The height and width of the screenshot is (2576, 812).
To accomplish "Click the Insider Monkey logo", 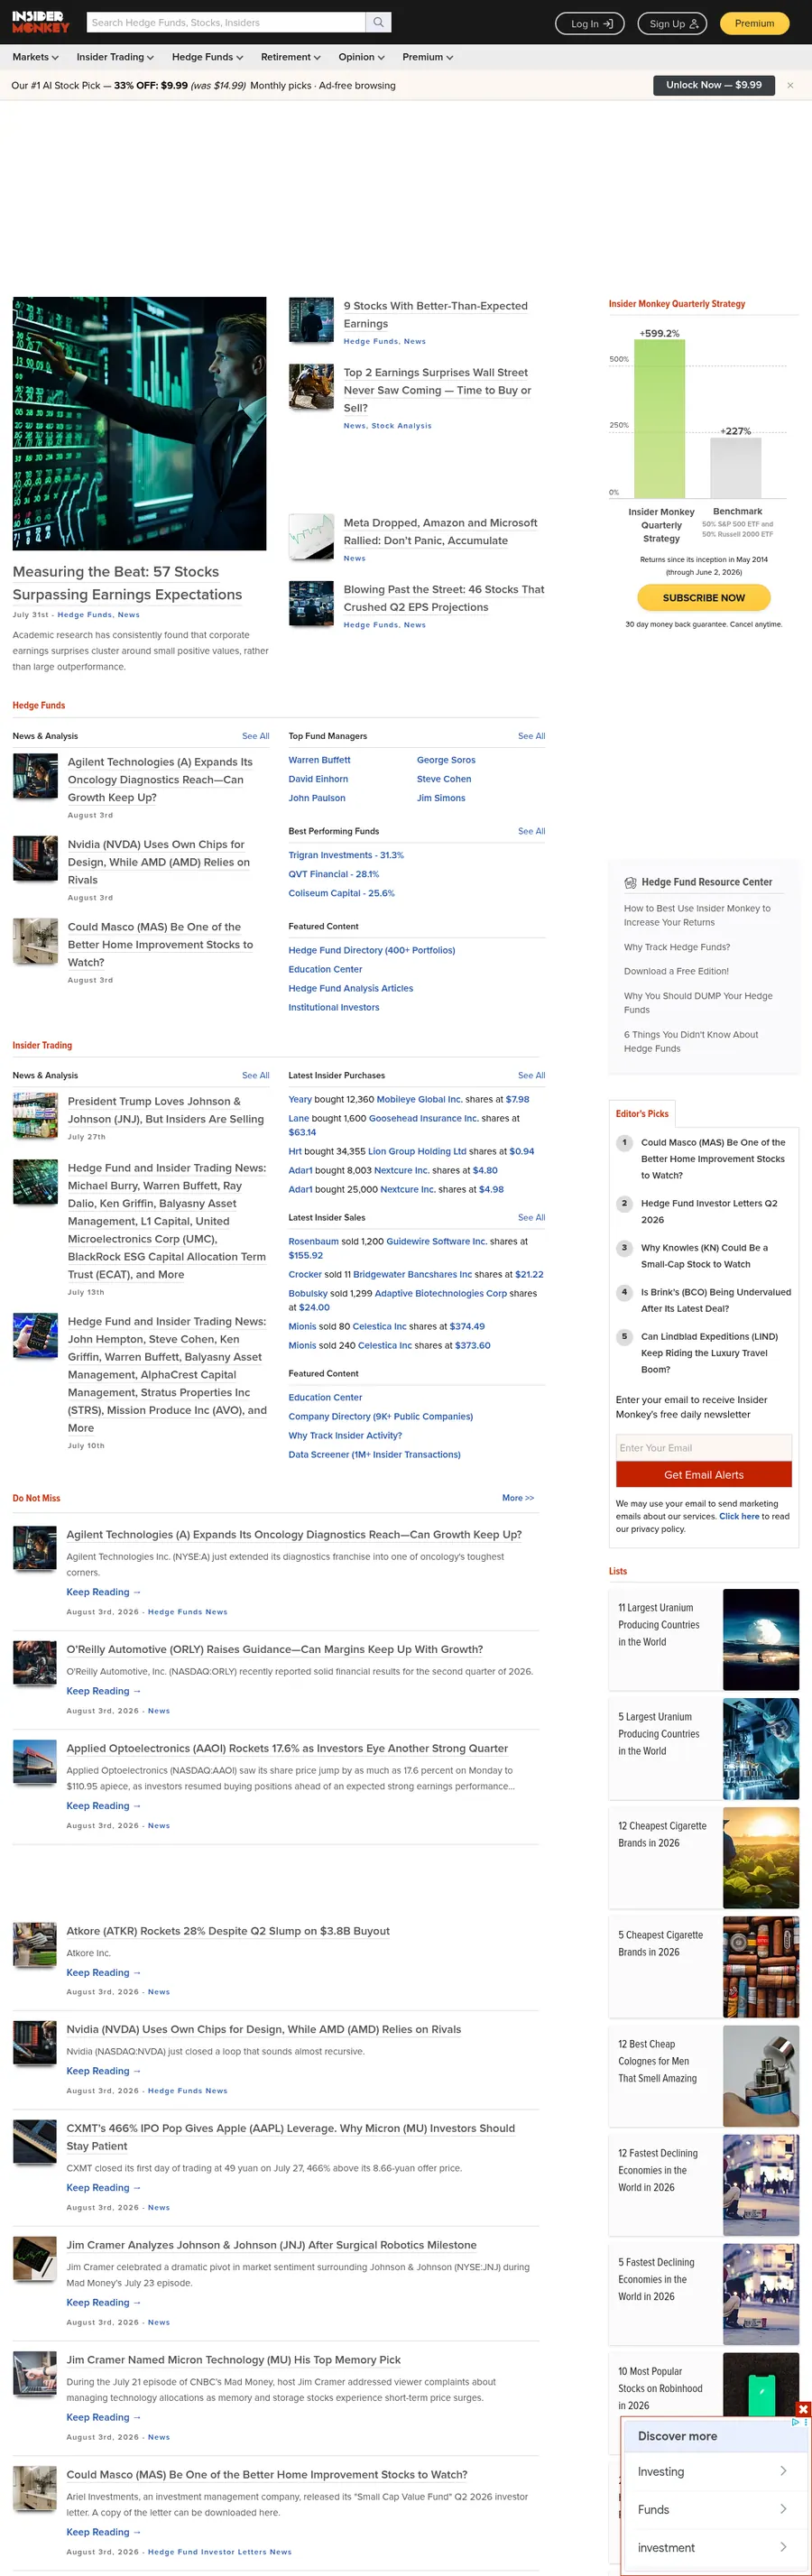I will click(40, 22).
